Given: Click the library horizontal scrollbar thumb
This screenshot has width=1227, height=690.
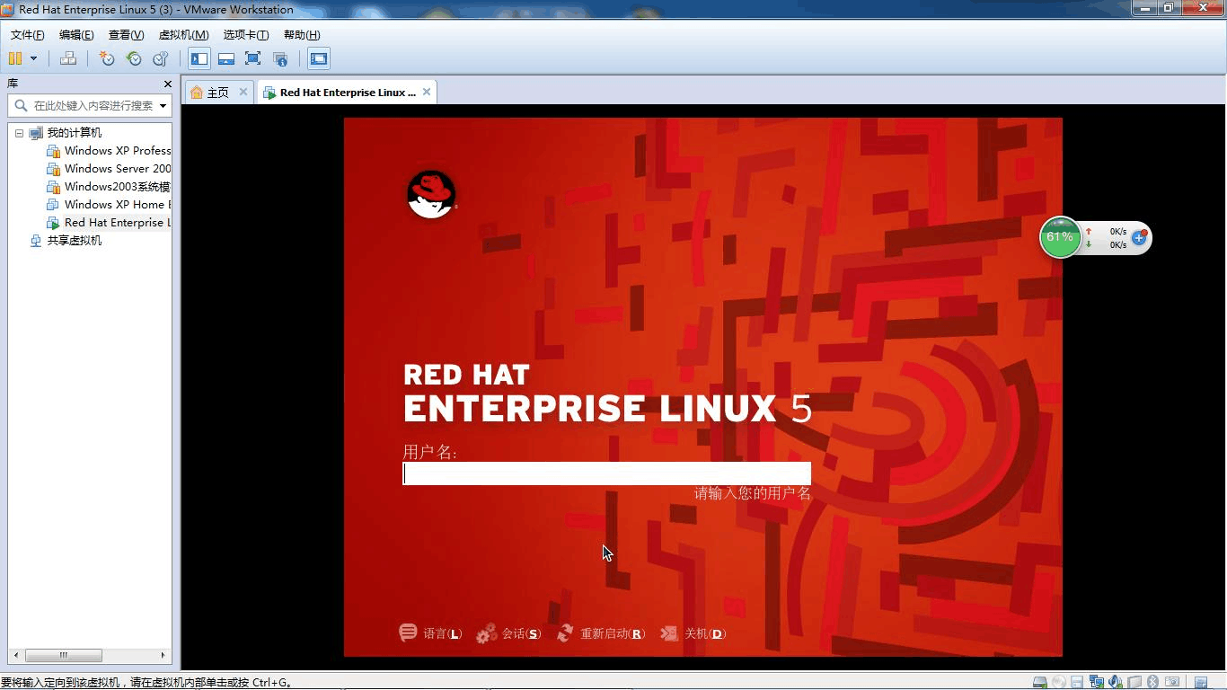Looking at the screenshot, I should (63, 656).
